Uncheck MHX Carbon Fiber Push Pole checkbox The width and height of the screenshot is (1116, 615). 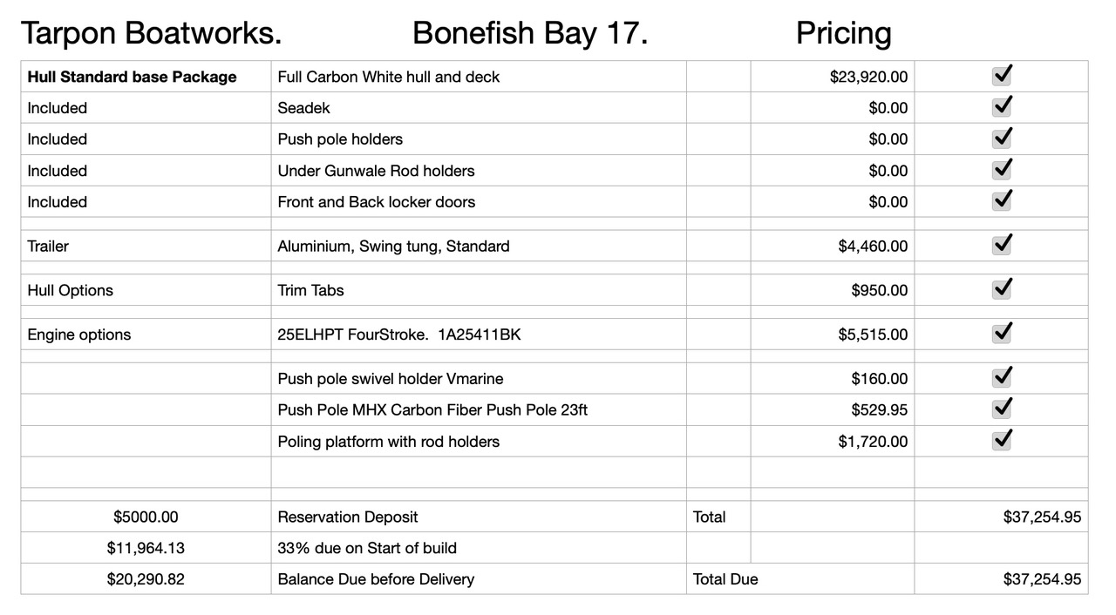click(x=1002, y=409)
